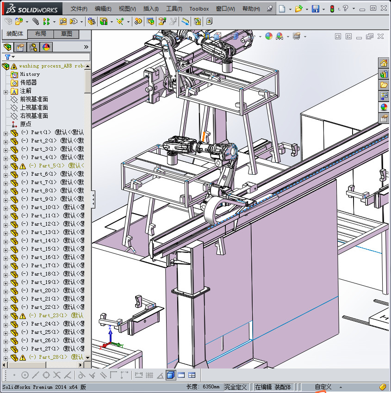This screenshot has height=393, width=391.
Task: Select 前视基准面 in the feature tree
Action: click(34, 99)
